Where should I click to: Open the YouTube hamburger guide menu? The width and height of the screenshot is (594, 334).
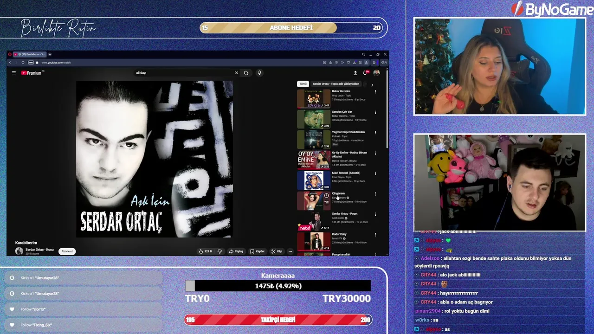14,73
